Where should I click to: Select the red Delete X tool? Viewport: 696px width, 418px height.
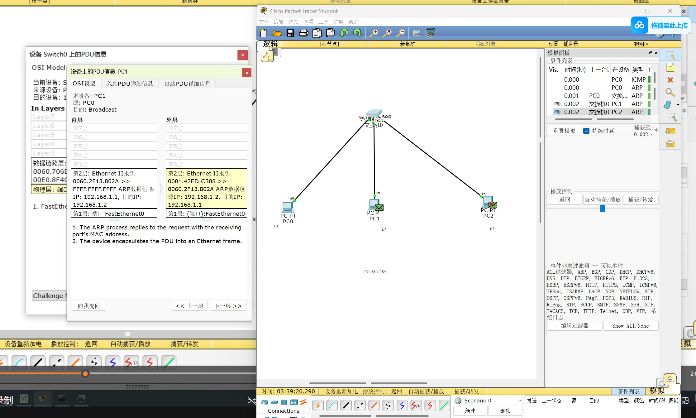point(670,80)
